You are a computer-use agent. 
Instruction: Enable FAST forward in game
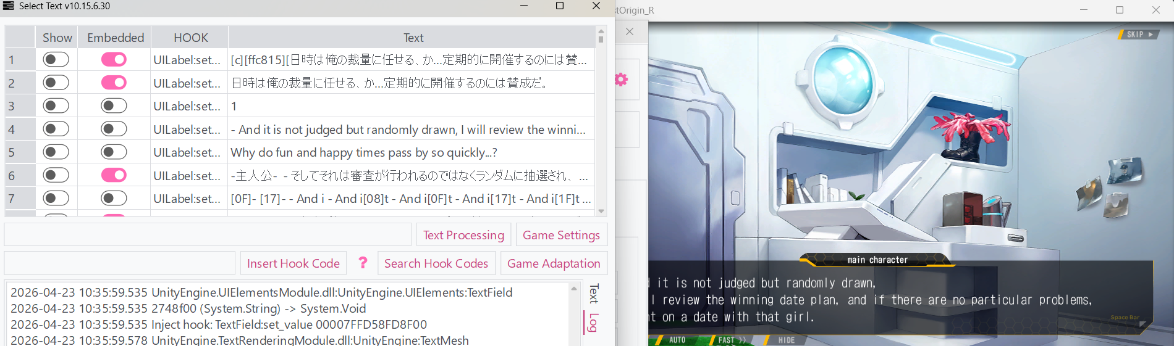point(731,340)
